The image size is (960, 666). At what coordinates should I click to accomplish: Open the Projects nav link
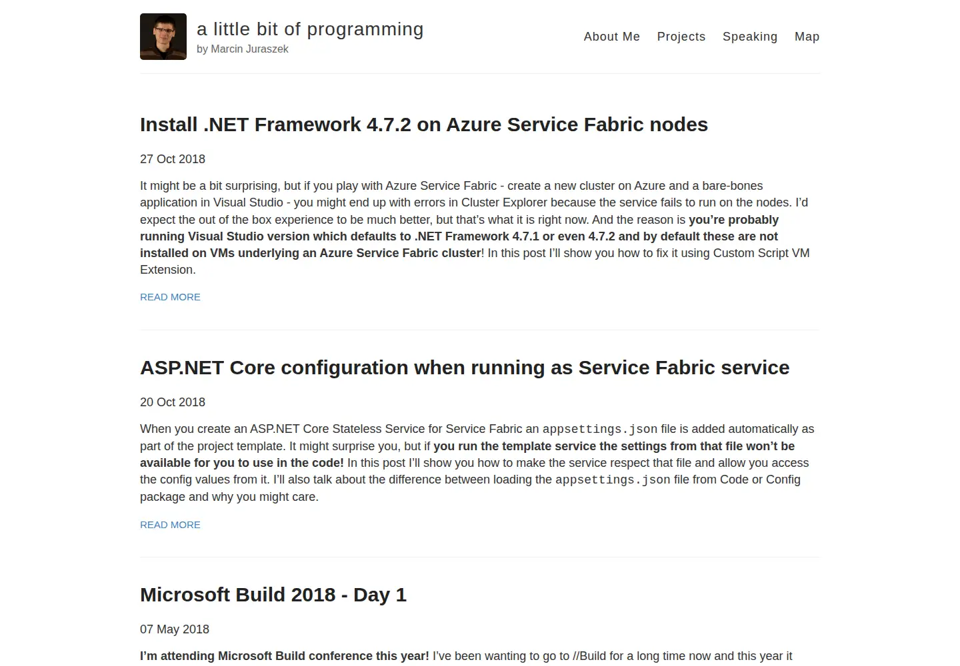coord(681,37)
